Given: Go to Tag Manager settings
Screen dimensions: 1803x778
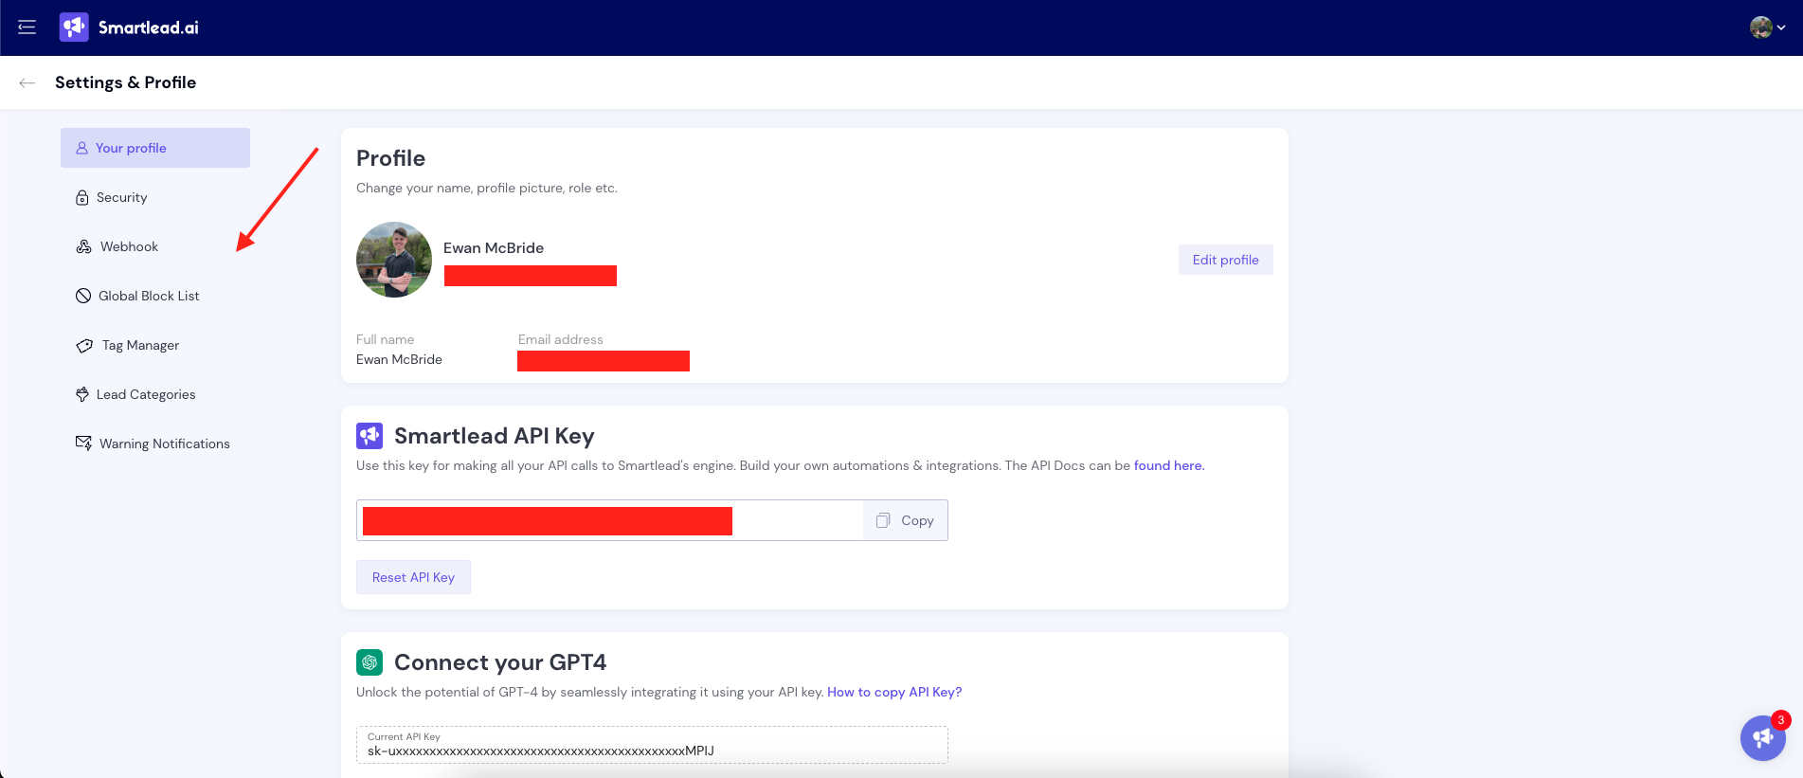Looking at the screenshot, I should (x=140, y=345).
